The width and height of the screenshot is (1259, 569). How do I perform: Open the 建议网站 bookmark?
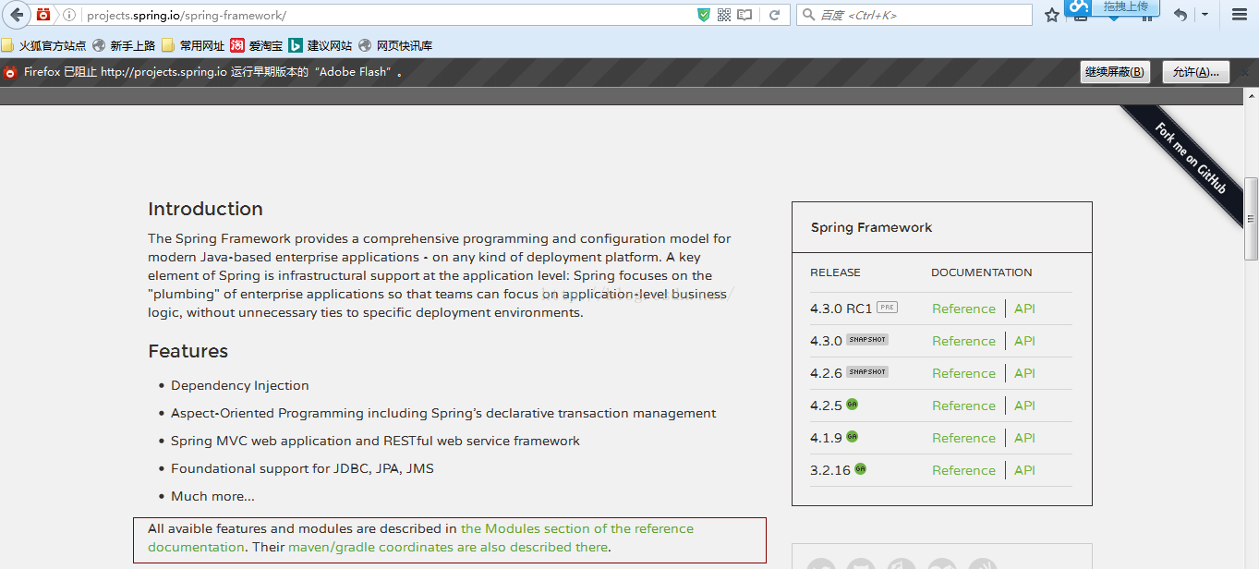point(320,45)
